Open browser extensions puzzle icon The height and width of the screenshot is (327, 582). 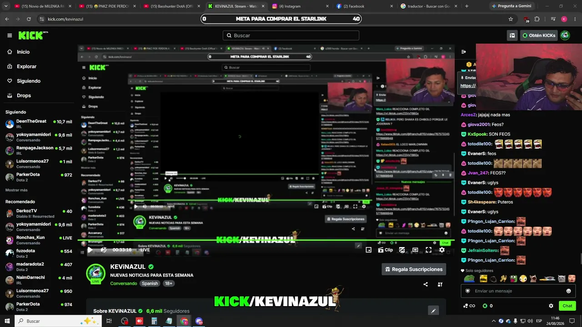coord(537,19)
